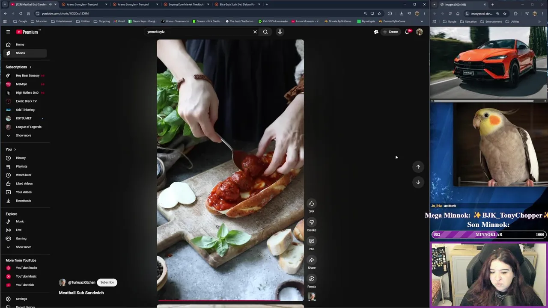Open Downloads in sidebar
Viewport: 548px width, 308px height.
coord(25,201)
